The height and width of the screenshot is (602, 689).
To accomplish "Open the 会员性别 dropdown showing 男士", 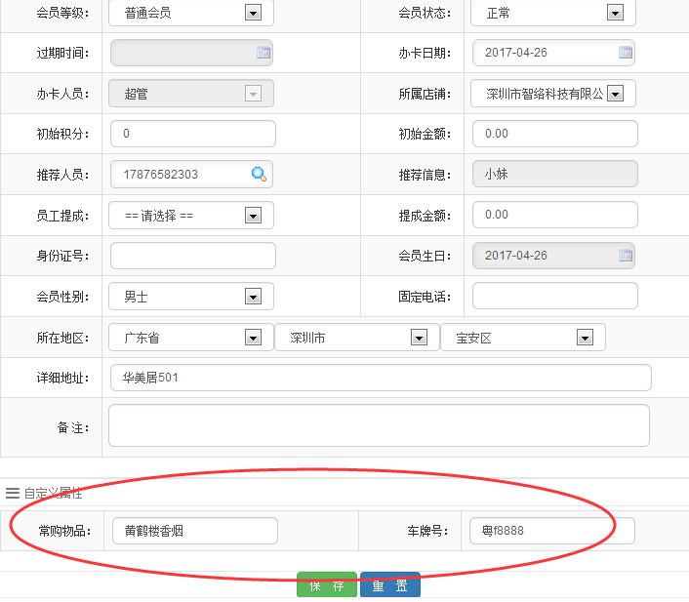I will click(x=191, y=297).
